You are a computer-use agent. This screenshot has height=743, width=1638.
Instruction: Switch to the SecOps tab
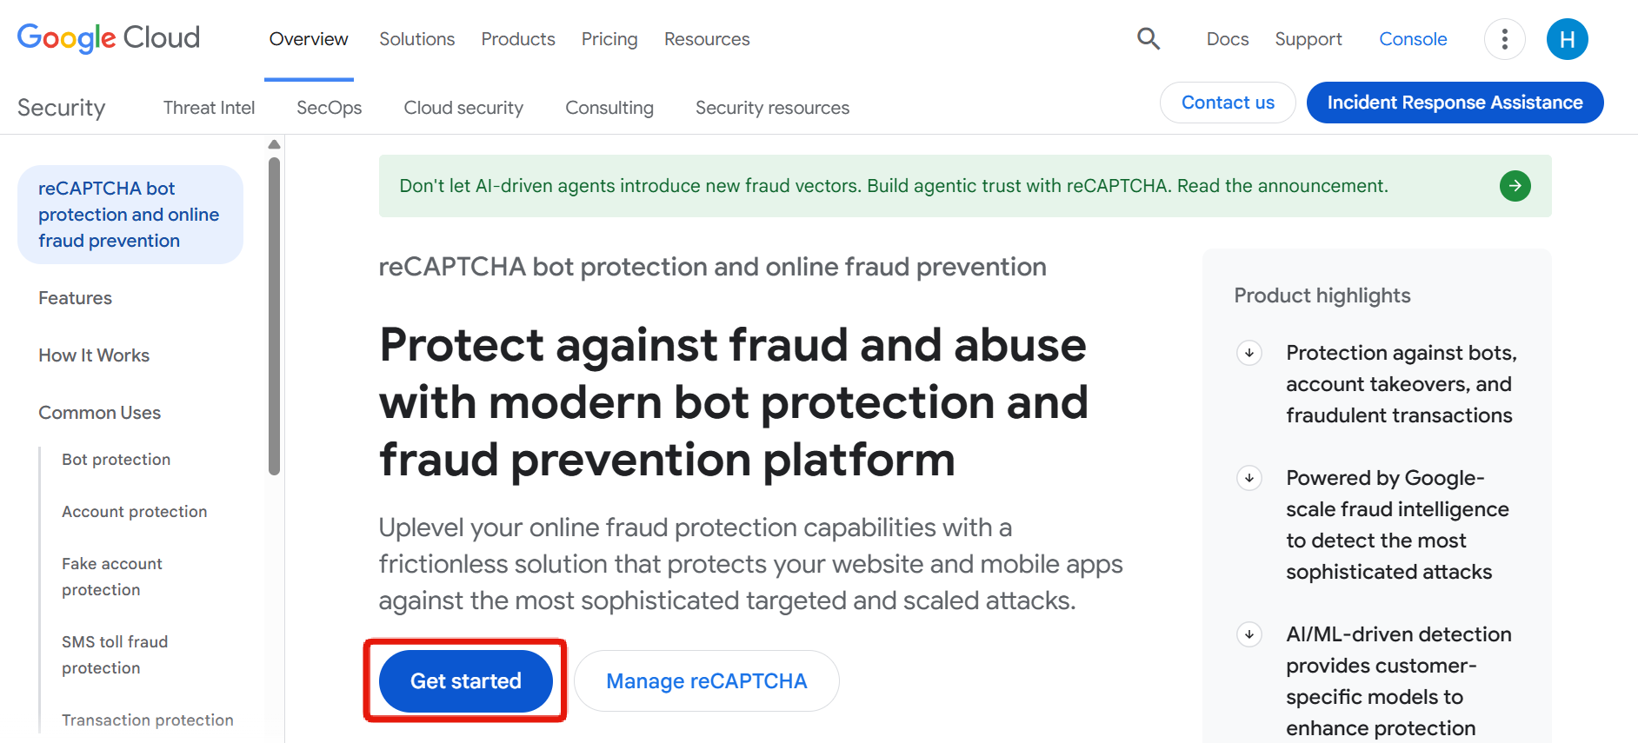[329, 108]
